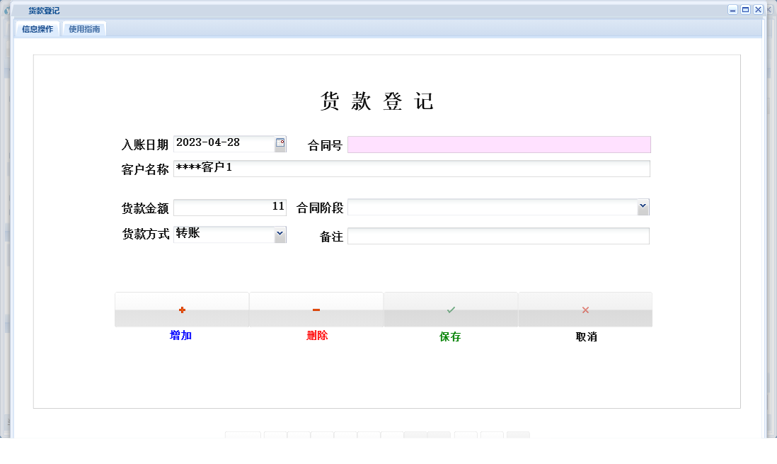Click the red minus Delete icon

[x=316, y=309]
